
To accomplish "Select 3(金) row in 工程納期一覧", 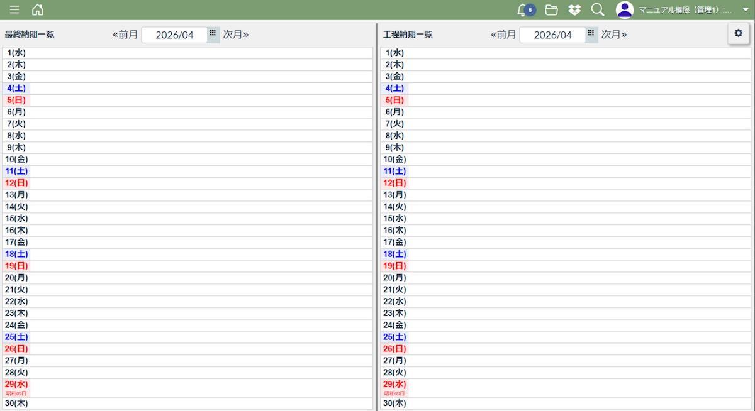I will (x=567, y=77).
